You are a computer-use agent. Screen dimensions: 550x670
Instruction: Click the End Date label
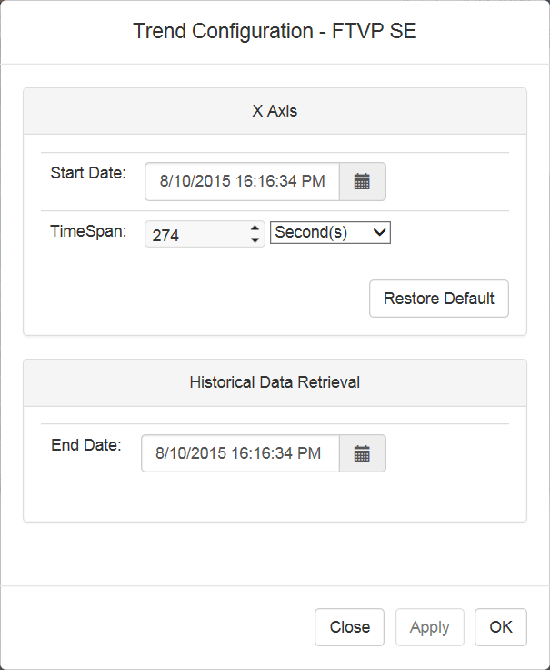pos(85,444)
